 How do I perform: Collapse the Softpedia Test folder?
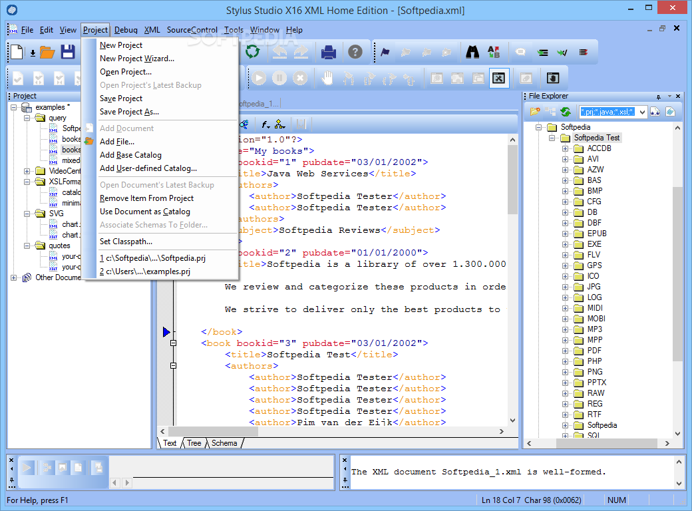click(552, 138)
